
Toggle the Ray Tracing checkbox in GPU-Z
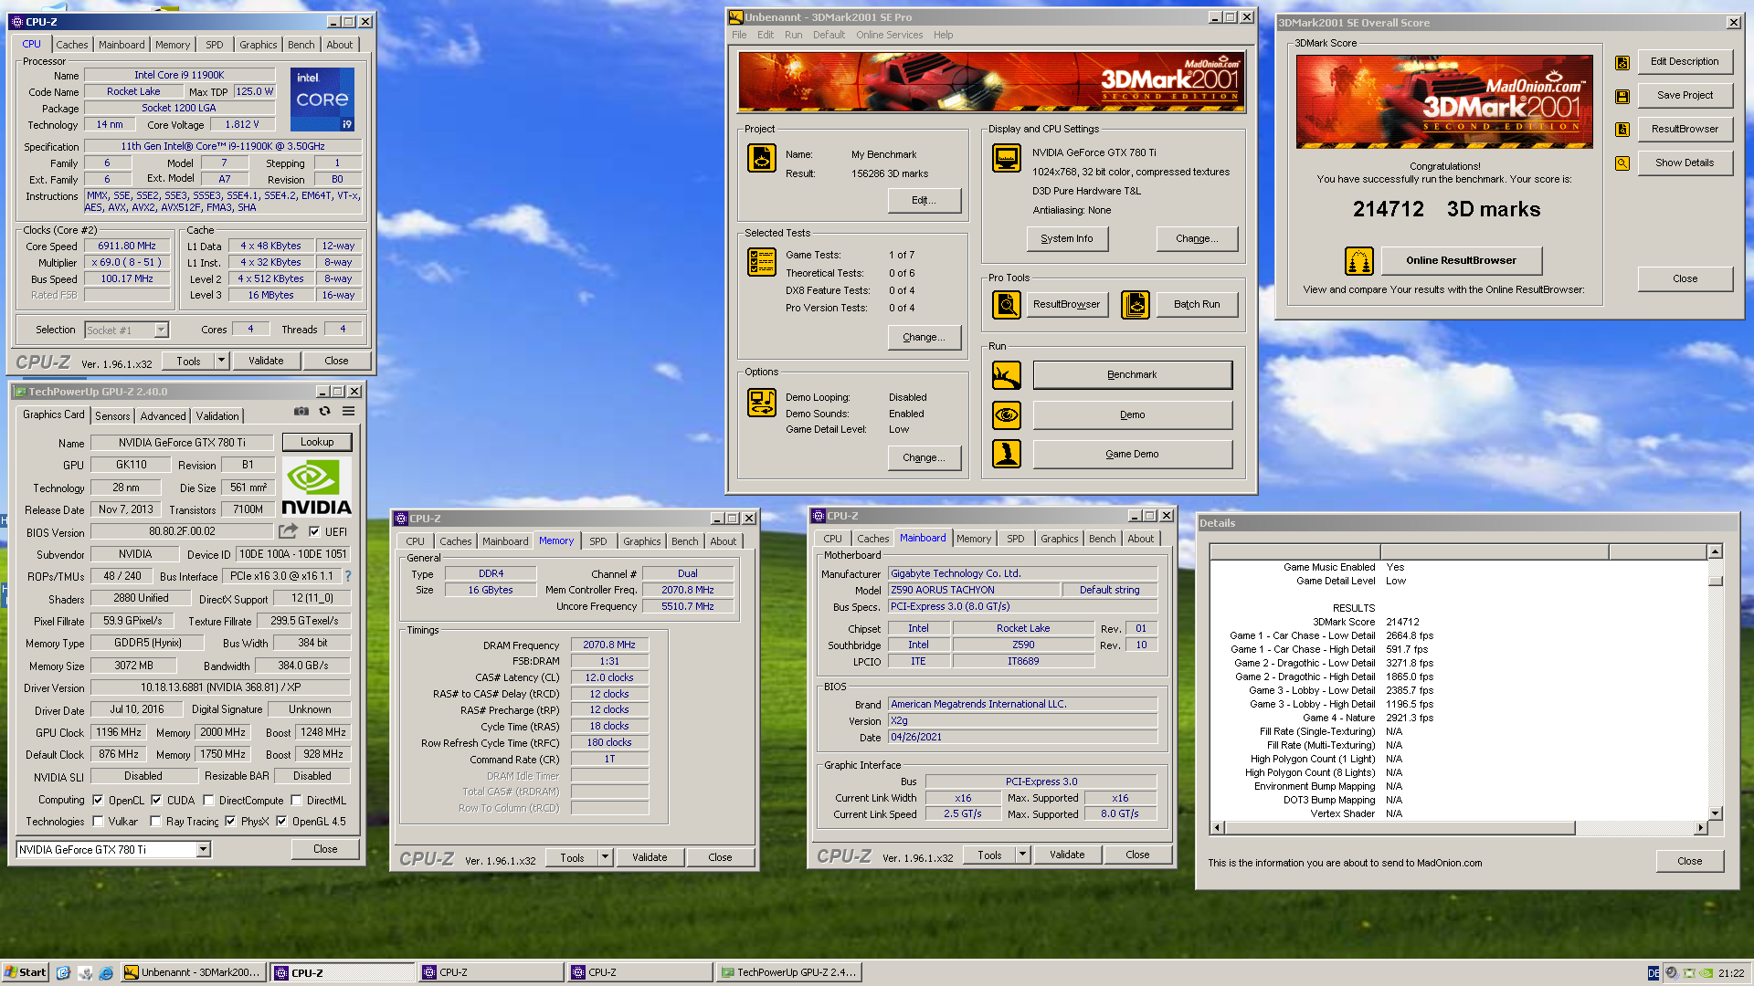click(155, 822)
